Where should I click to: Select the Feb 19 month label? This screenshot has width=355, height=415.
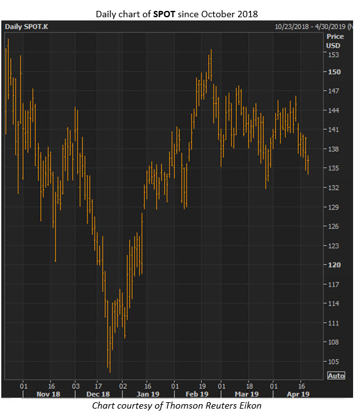pos(197,394)
